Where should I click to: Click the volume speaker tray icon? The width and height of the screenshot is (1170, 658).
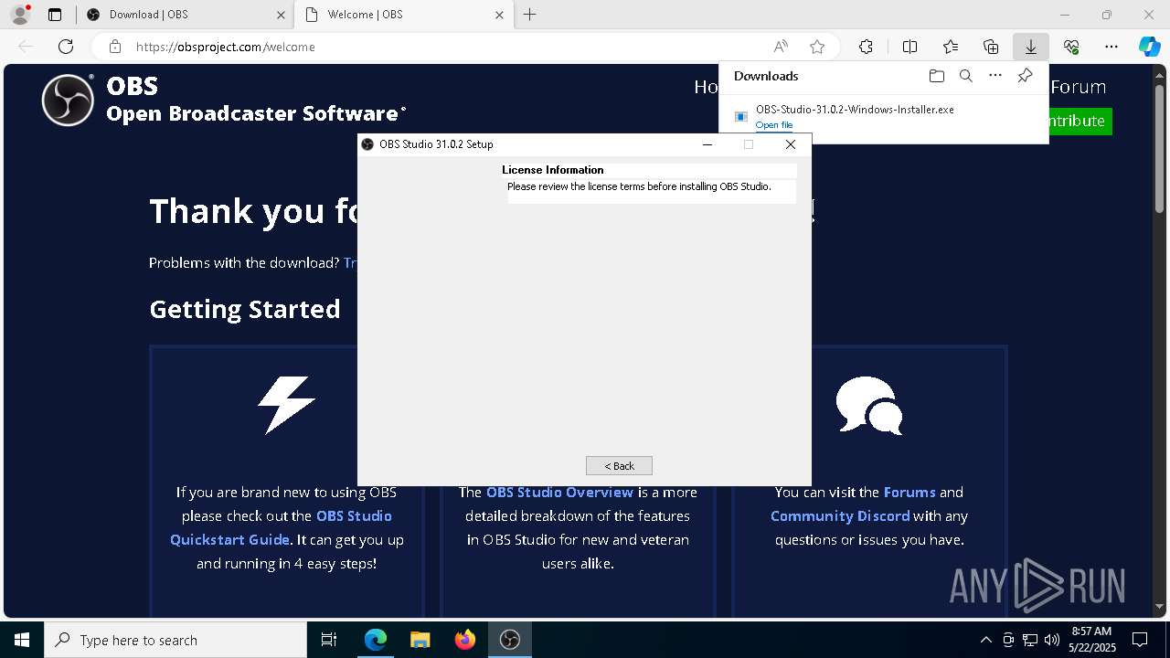tap(1052, 640)
